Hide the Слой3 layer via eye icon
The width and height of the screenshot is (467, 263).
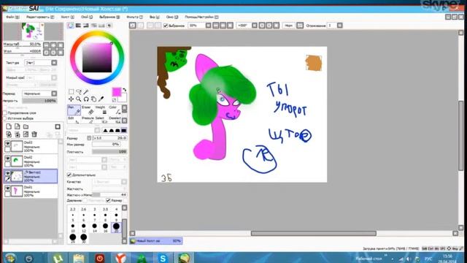7,143
